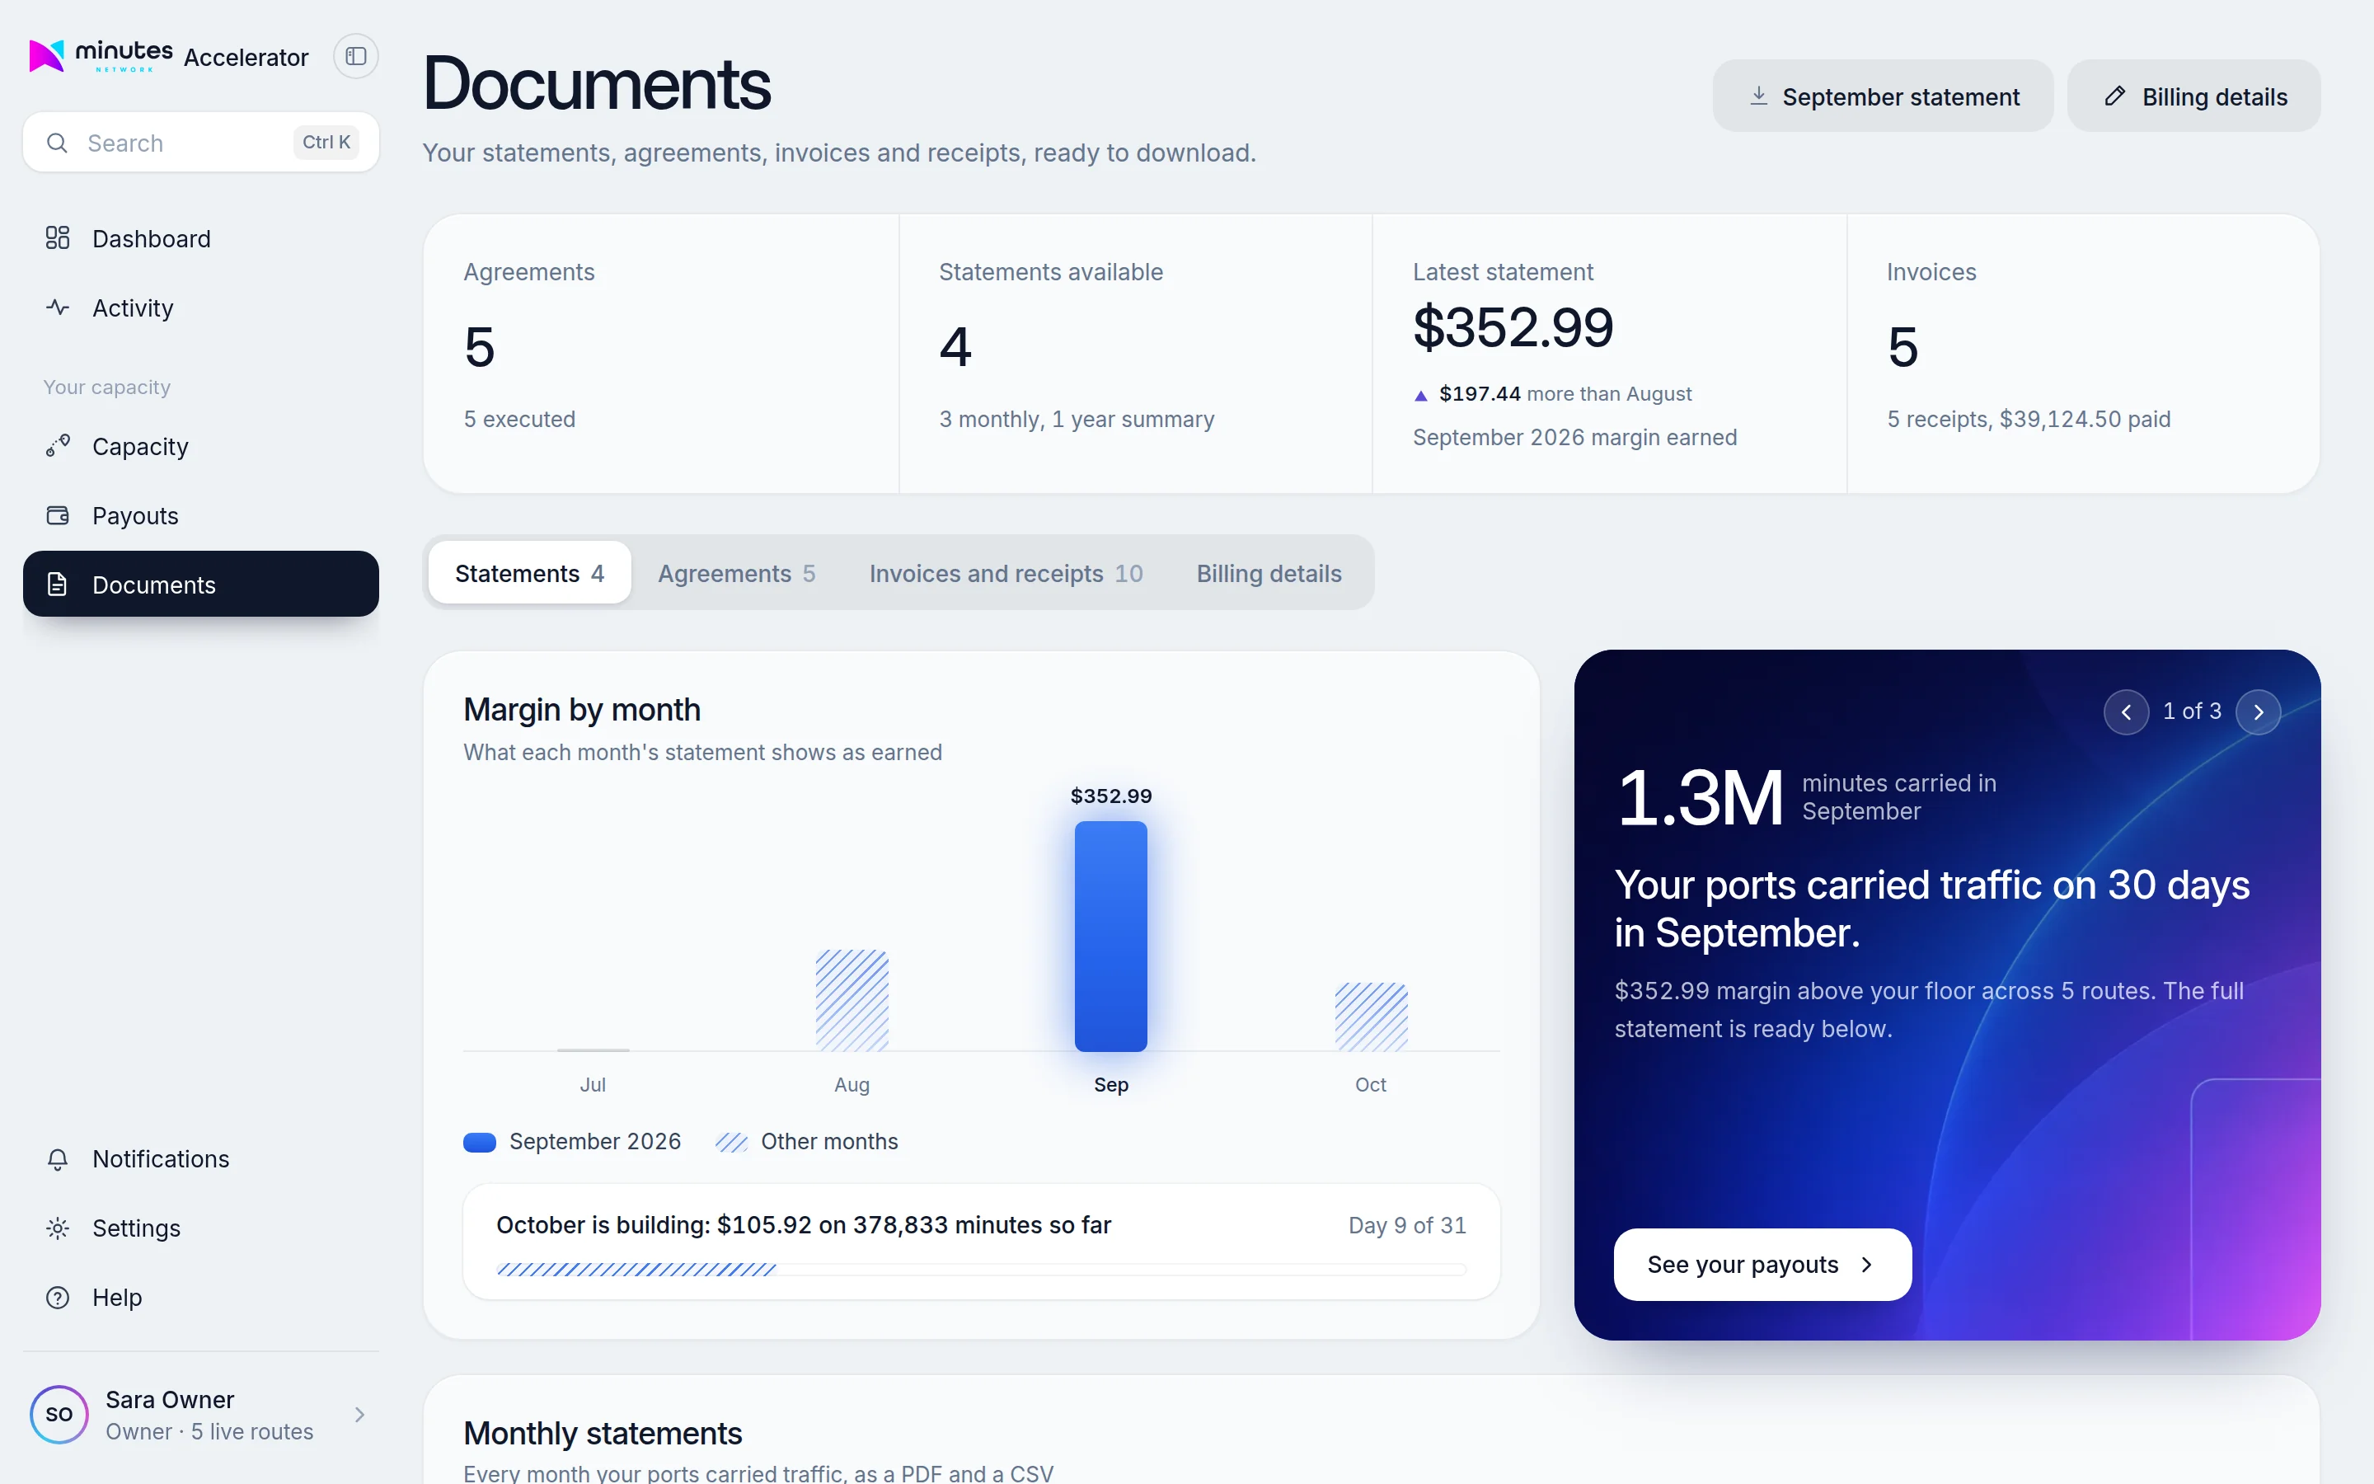Click See your payouts button
The image size is (2374, 1484).
(x=1762, y=1264)
